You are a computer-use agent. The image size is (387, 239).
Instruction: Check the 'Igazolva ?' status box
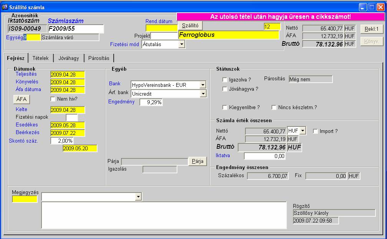pyautogui.click(x=225, y=80)
